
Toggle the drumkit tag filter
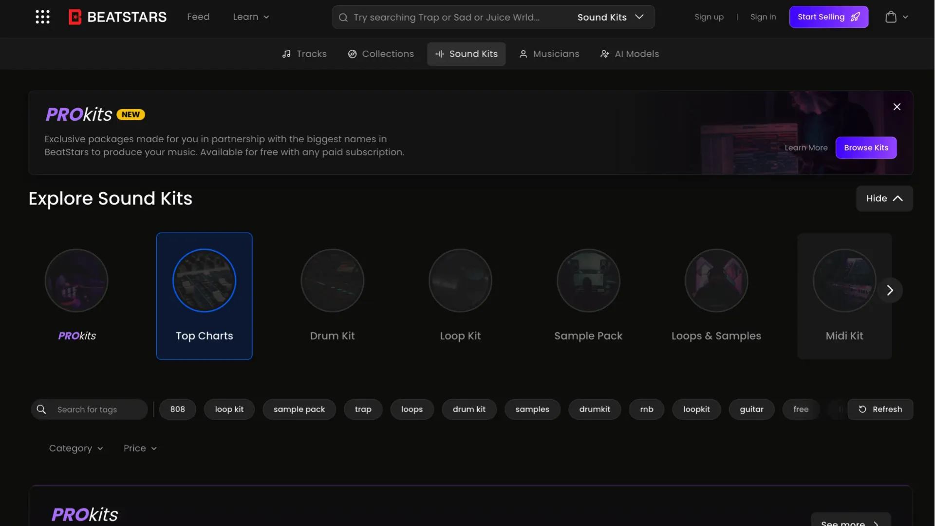(595, 410)
